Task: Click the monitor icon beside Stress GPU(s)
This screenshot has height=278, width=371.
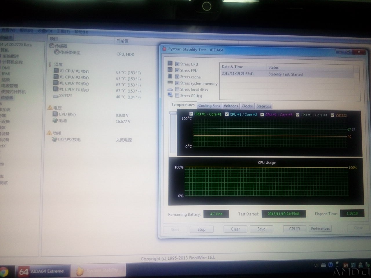Action: [170, 95]
